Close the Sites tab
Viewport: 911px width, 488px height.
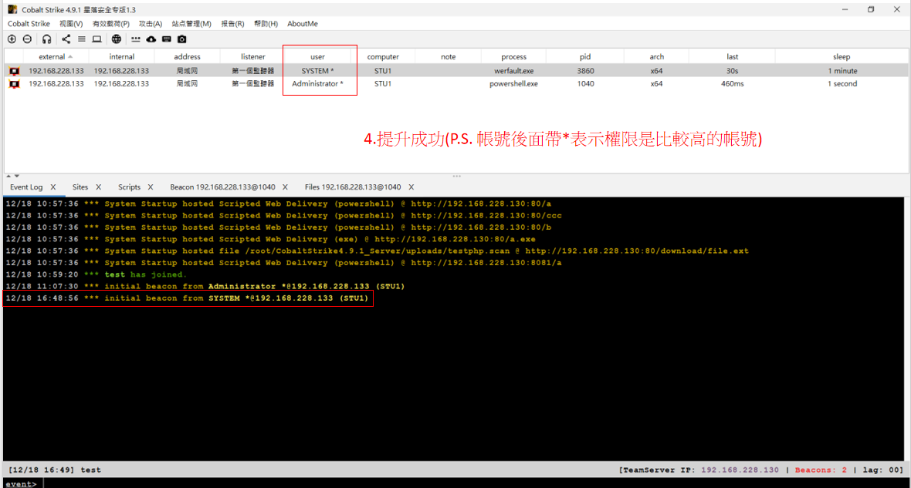[98, 187]
